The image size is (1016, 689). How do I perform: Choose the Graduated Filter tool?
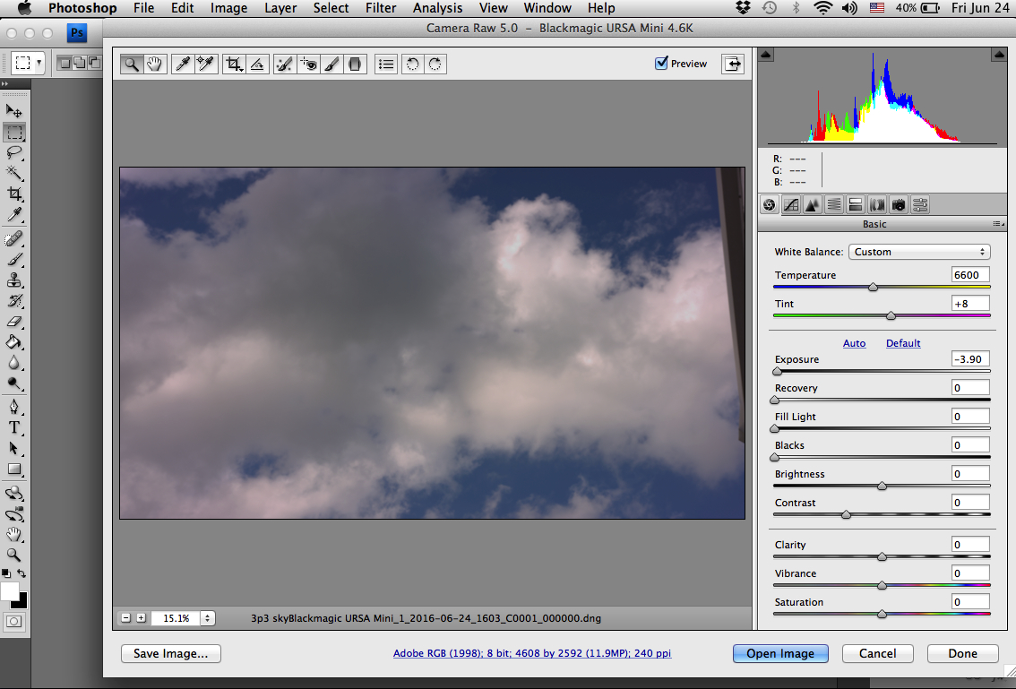point(355,65)
